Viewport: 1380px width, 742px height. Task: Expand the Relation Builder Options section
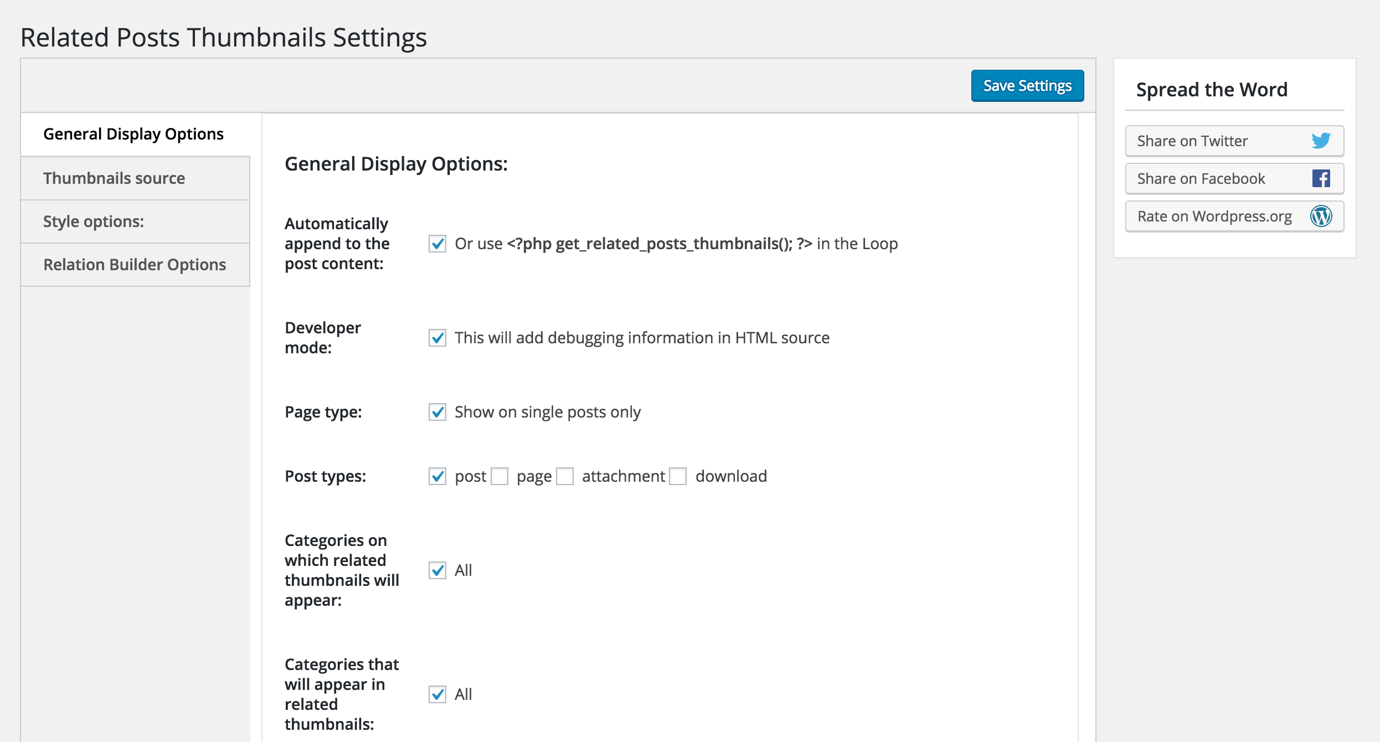tap(135, 264)
